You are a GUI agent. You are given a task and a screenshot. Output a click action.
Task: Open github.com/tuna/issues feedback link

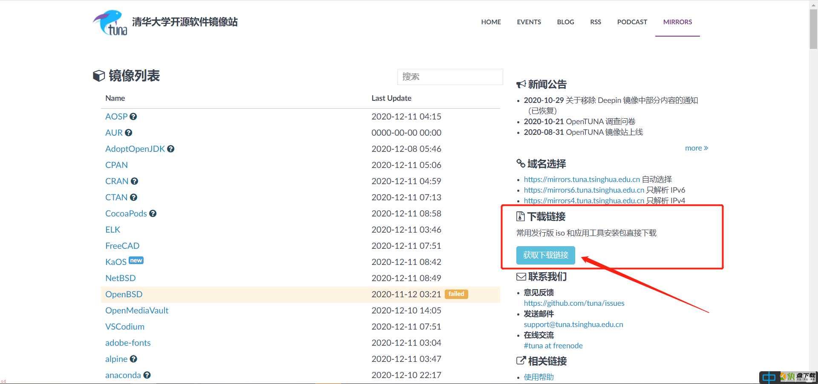click(574, 303)
